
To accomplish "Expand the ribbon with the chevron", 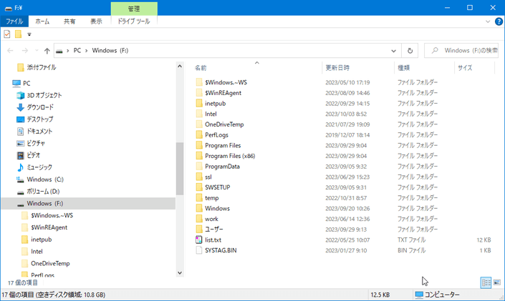I will pyautogui.click(x=487, y=21).
